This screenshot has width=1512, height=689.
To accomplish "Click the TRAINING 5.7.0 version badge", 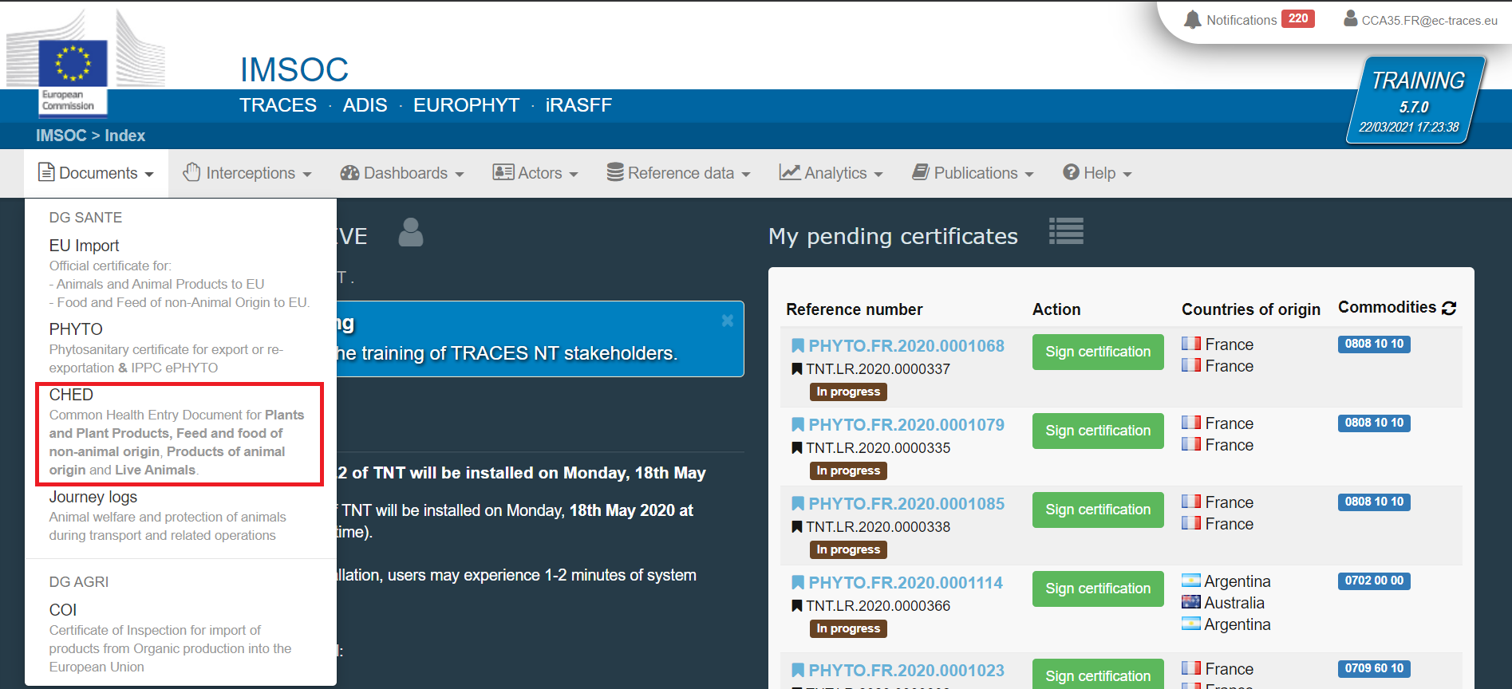I will pos(1416,100).
